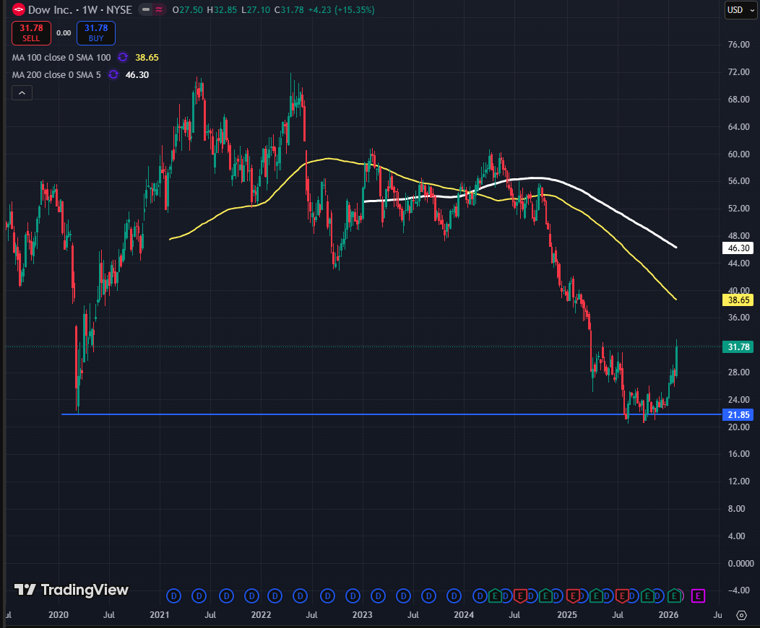Click the yellow 38.65 price axis label
The height and width of the screenshot is (628, 760).
pyautogui.click(x=738, y=300)
